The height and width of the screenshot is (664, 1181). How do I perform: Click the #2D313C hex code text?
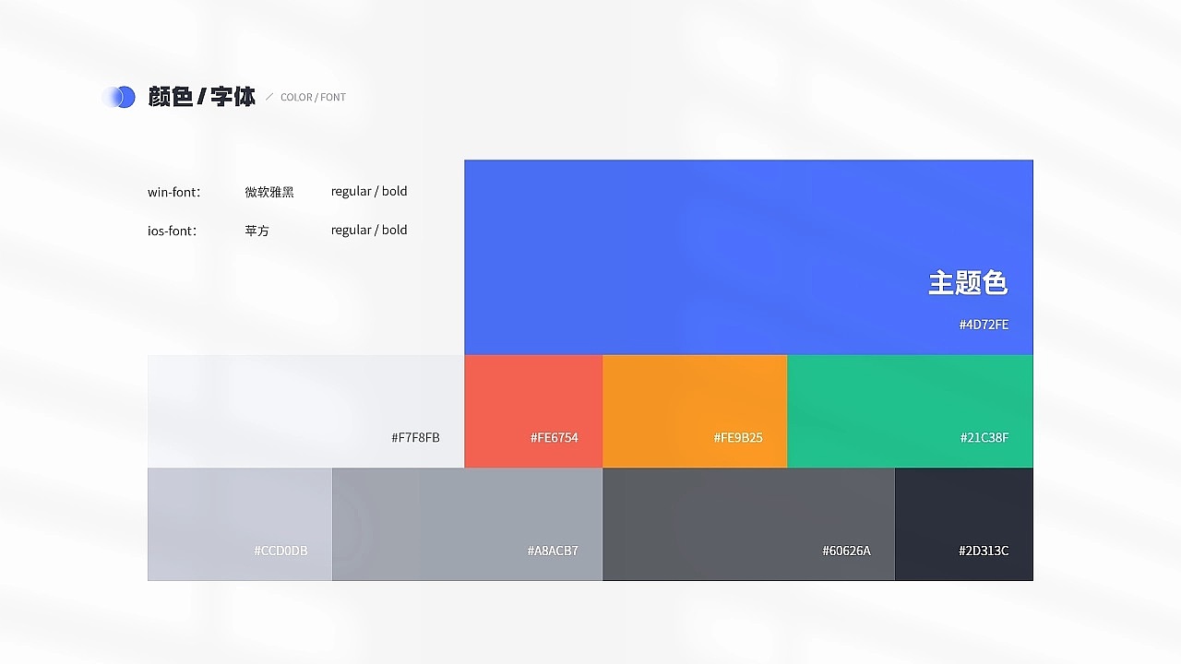coord(984,551)
